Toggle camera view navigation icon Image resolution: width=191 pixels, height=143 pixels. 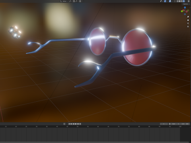[x=188, y=23]
